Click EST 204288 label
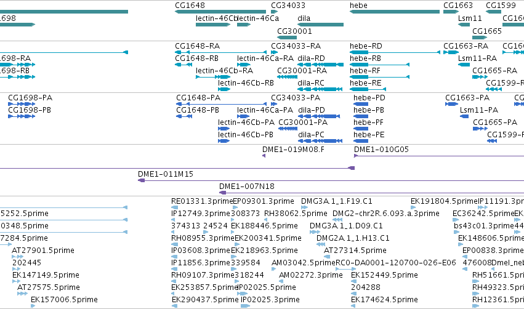The height and width of the screenshot is (309, 524). 366,287
